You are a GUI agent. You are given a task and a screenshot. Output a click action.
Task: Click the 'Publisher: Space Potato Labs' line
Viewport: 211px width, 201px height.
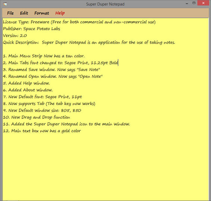pos(31,29)
